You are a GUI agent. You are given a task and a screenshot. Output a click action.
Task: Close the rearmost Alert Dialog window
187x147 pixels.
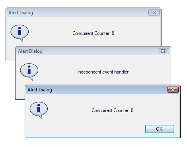[154, 13]
